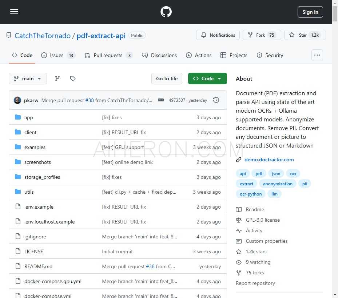Open commit history clock icon
This screenshot has height=298, width=338.
click(216, 100)
